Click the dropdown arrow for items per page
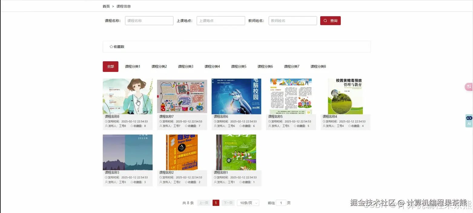473x213 pixels. coord(256,203)
